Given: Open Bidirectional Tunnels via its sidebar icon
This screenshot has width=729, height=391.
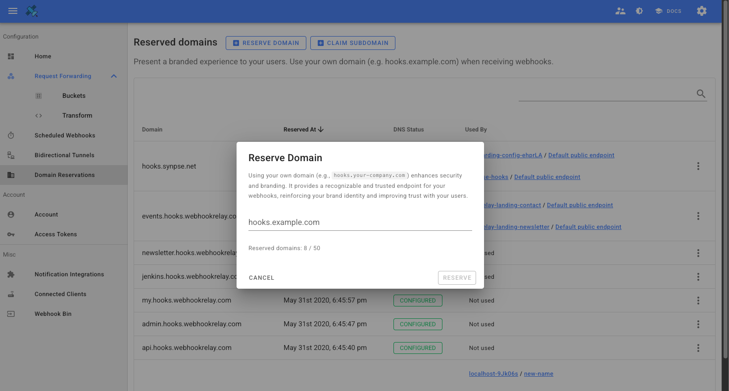Looking at the screenshot, I should click(10, 155).
